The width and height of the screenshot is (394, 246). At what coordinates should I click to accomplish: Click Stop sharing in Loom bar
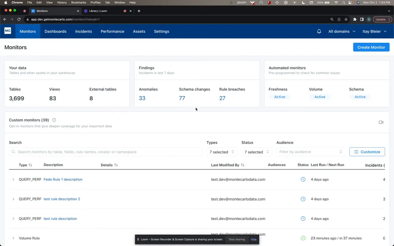(x=237, y=239)
